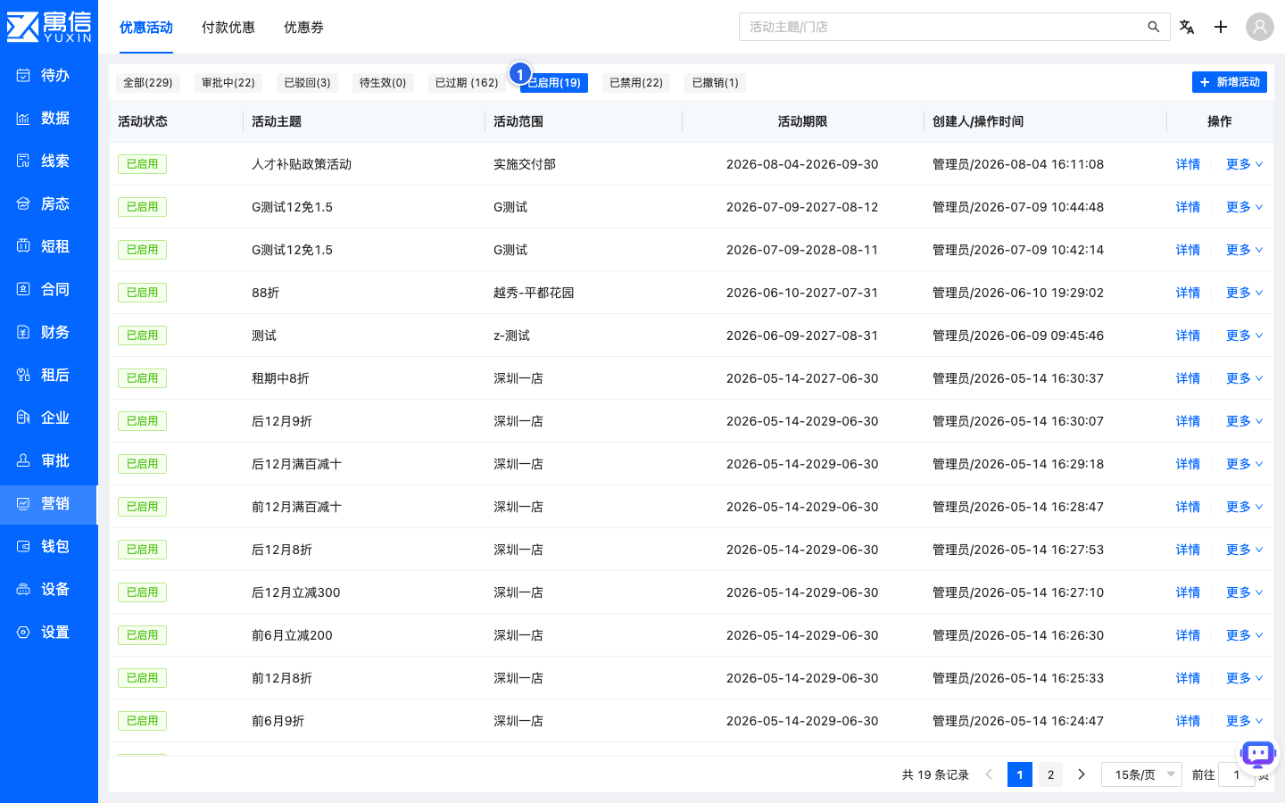Open the 审批 sidebar icon
This screenshot has width=1285, height=803.
click(x=23, y=460)
